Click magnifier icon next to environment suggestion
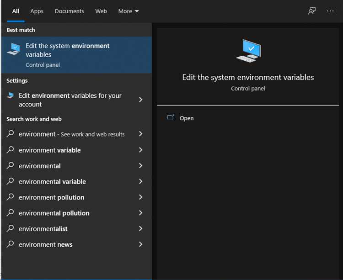This screenshot has width=343, height=280. 10,133
